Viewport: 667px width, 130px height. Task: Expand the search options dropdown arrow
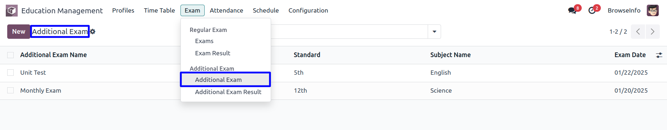tap(434, 32)
